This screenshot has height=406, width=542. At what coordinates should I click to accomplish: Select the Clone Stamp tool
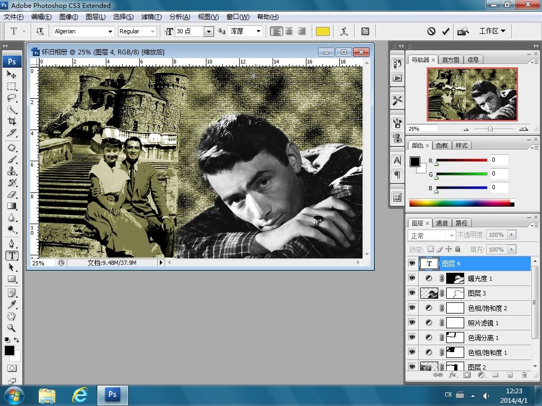coord(12,171)
